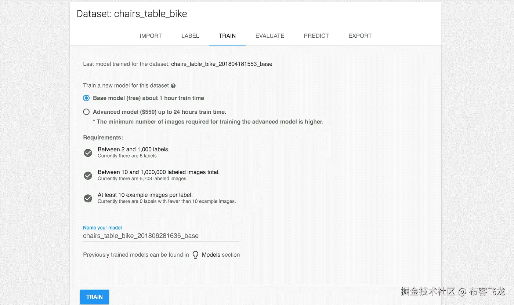
Task: Open the PREDICT tab
Action: pyautogui.click(x=316, y=36)
